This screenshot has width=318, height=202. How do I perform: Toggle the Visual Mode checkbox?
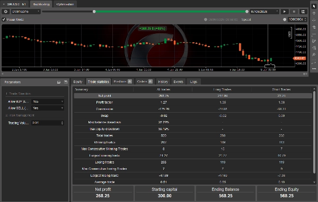click(x=4, y=20)
